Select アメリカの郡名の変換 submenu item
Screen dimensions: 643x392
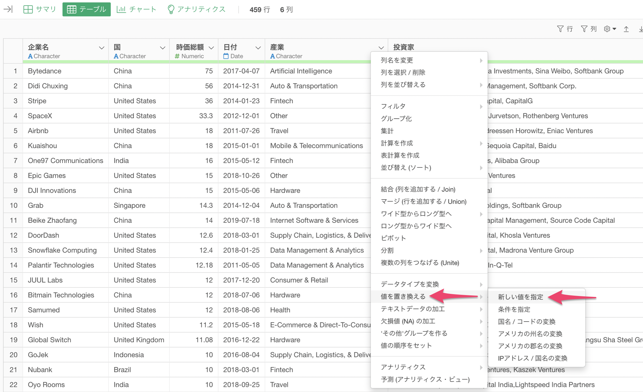536,346
